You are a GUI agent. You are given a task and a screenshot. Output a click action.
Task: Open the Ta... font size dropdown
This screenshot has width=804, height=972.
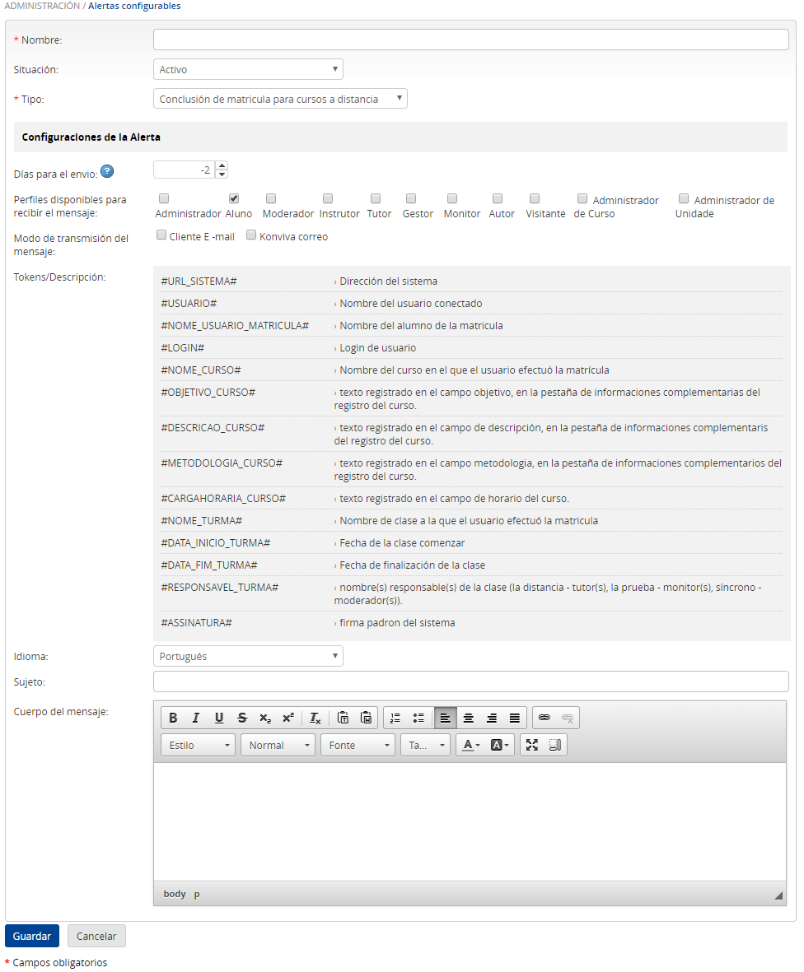426,745
